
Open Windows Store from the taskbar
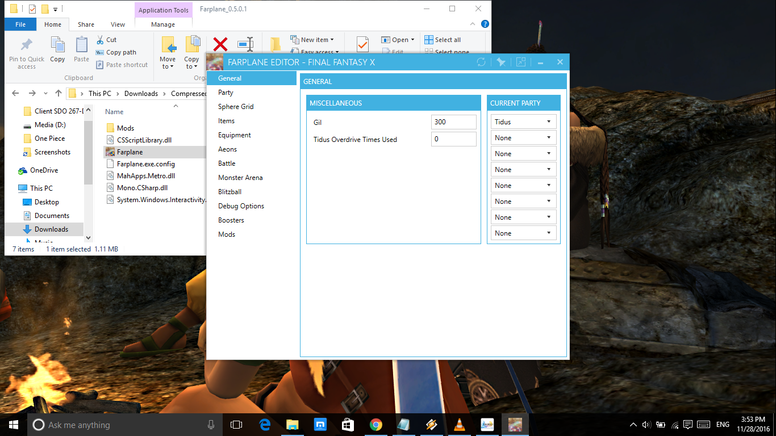pos(348,425)
